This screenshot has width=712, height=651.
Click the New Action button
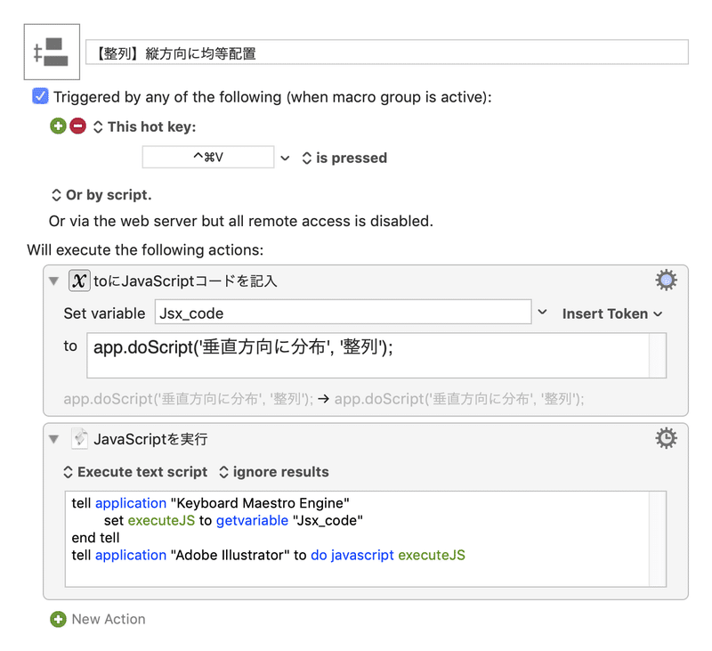point(108,619)
